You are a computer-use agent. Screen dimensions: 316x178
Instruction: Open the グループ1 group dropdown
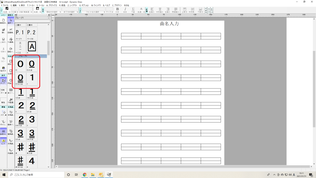(32, 18)
